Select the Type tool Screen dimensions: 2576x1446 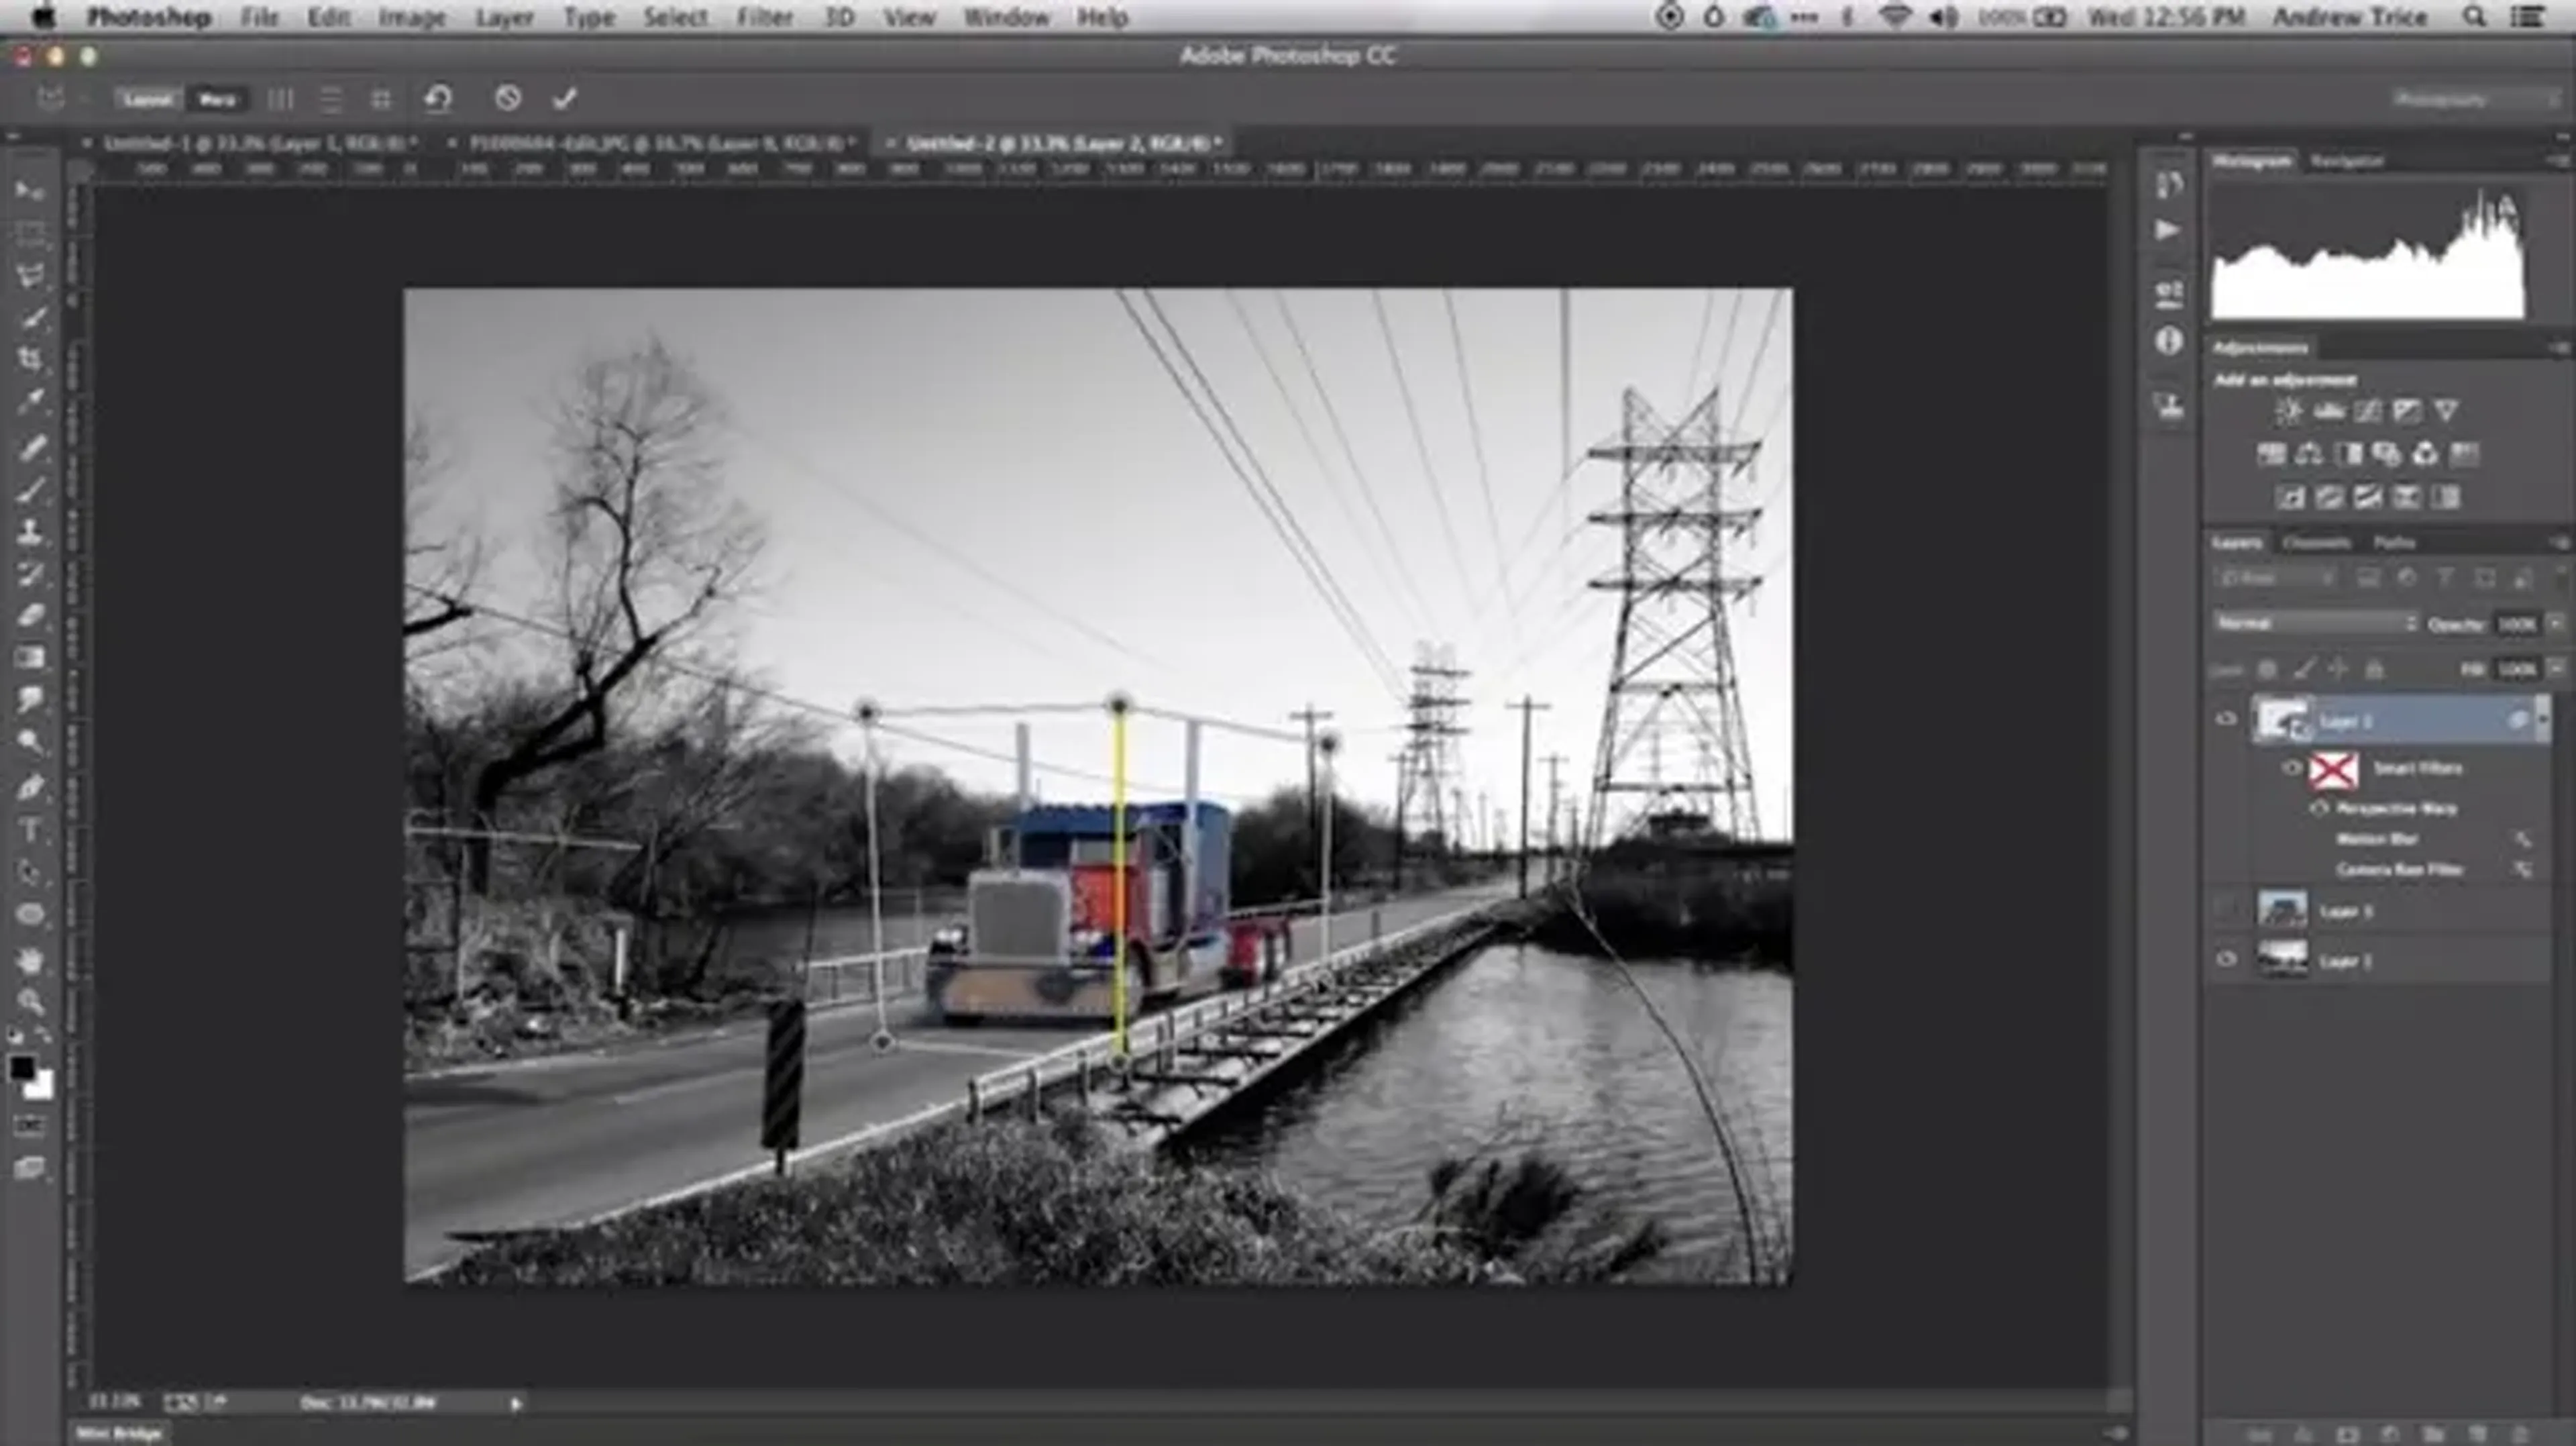pyautogui.click(x=31, y=830)
